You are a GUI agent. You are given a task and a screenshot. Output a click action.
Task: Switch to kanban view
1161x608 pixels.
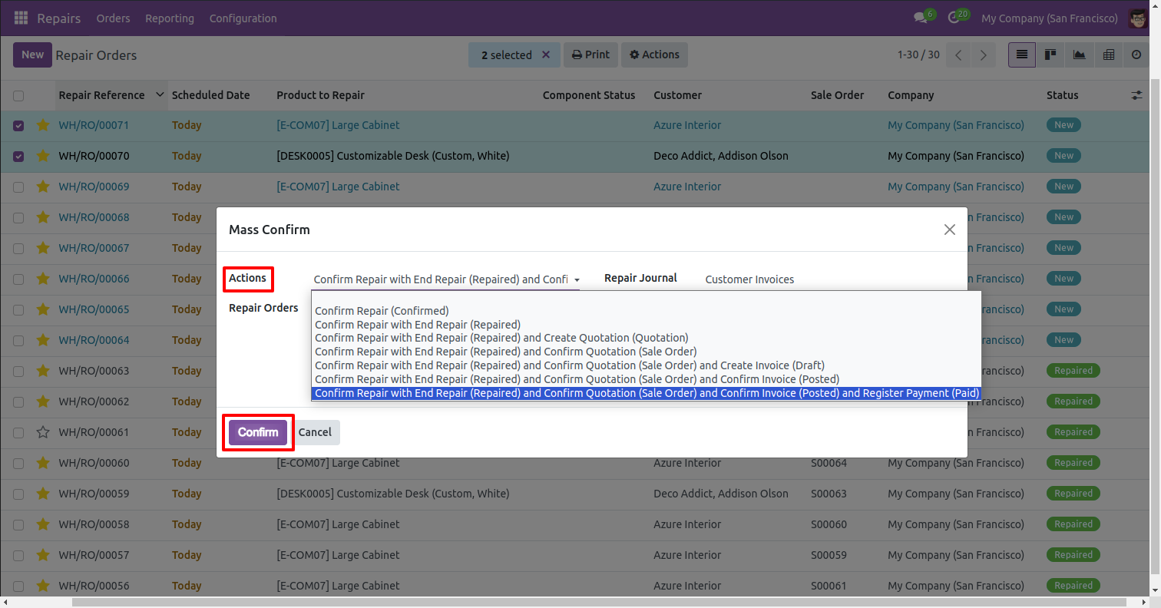click(1050, 55)
